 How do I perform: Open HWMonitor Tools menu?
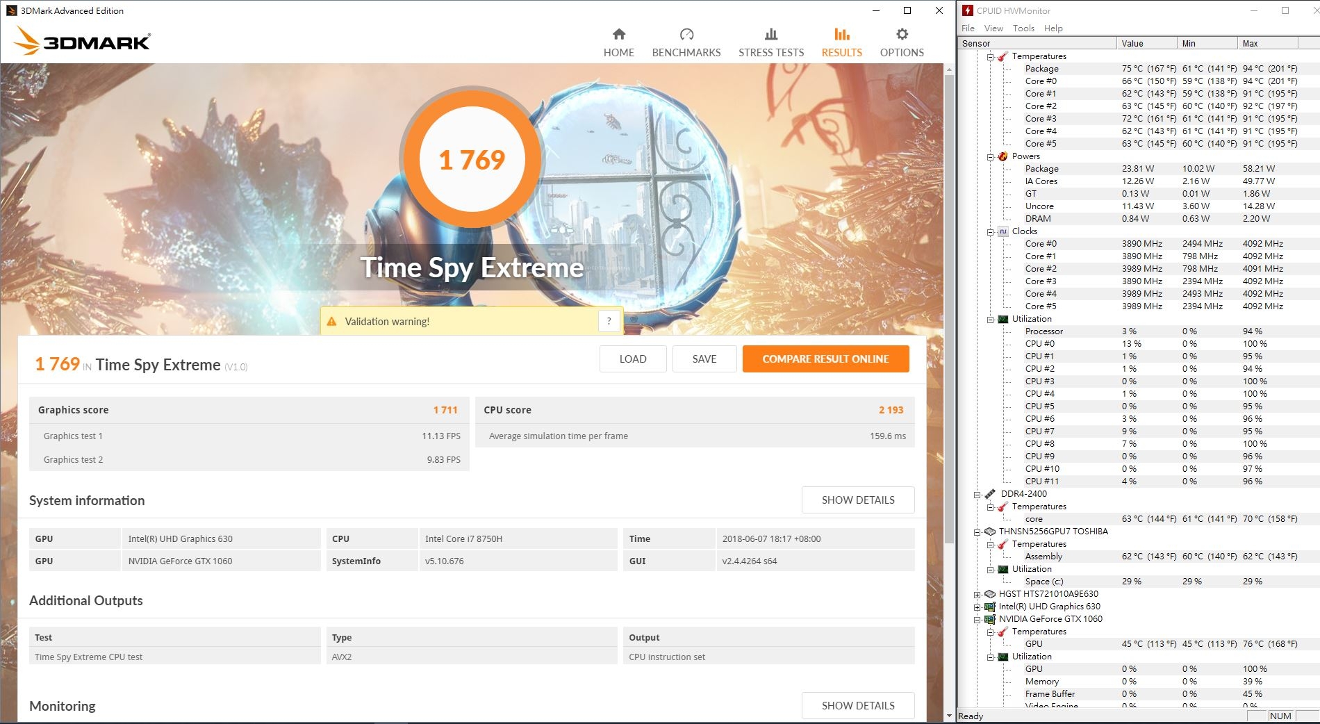pos(1023,28)
